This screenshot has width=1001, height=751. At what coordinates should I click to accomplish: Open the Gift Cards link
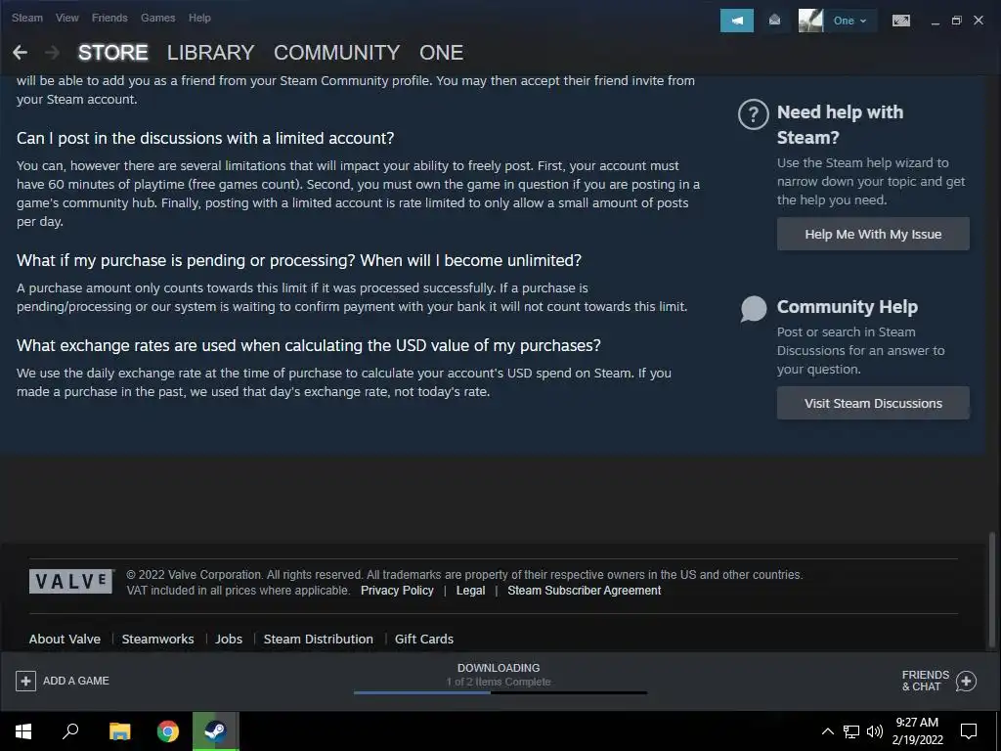pyautogui.click(x=424, y=640)
